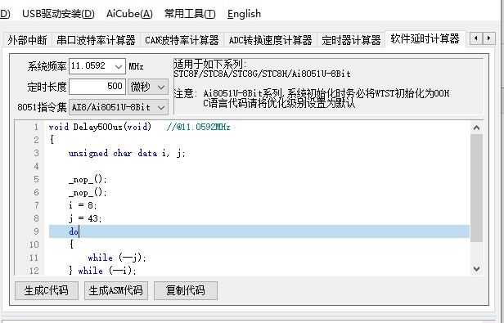
Task: Switch to the 串口波特率计算器 tab
Action: click(96, 40)
